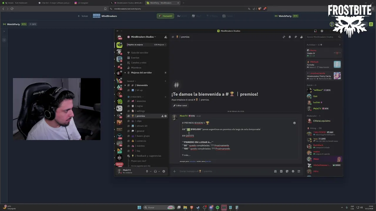Screen dimensions: 376x211
Task: Click the Objetivo de mejoras progress bar
Action: point(147,45)
